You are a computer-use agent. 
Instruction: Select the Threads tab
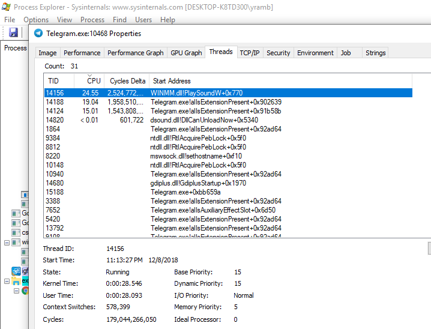point(221,52)
